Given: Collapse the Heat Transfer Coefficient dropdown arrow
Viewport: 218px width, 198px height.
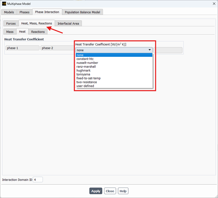Looking at the screenshot, I should [x=150, y=50].
